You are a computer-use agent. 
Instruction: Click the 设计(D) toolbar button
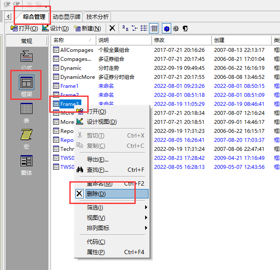coord(55,28)
